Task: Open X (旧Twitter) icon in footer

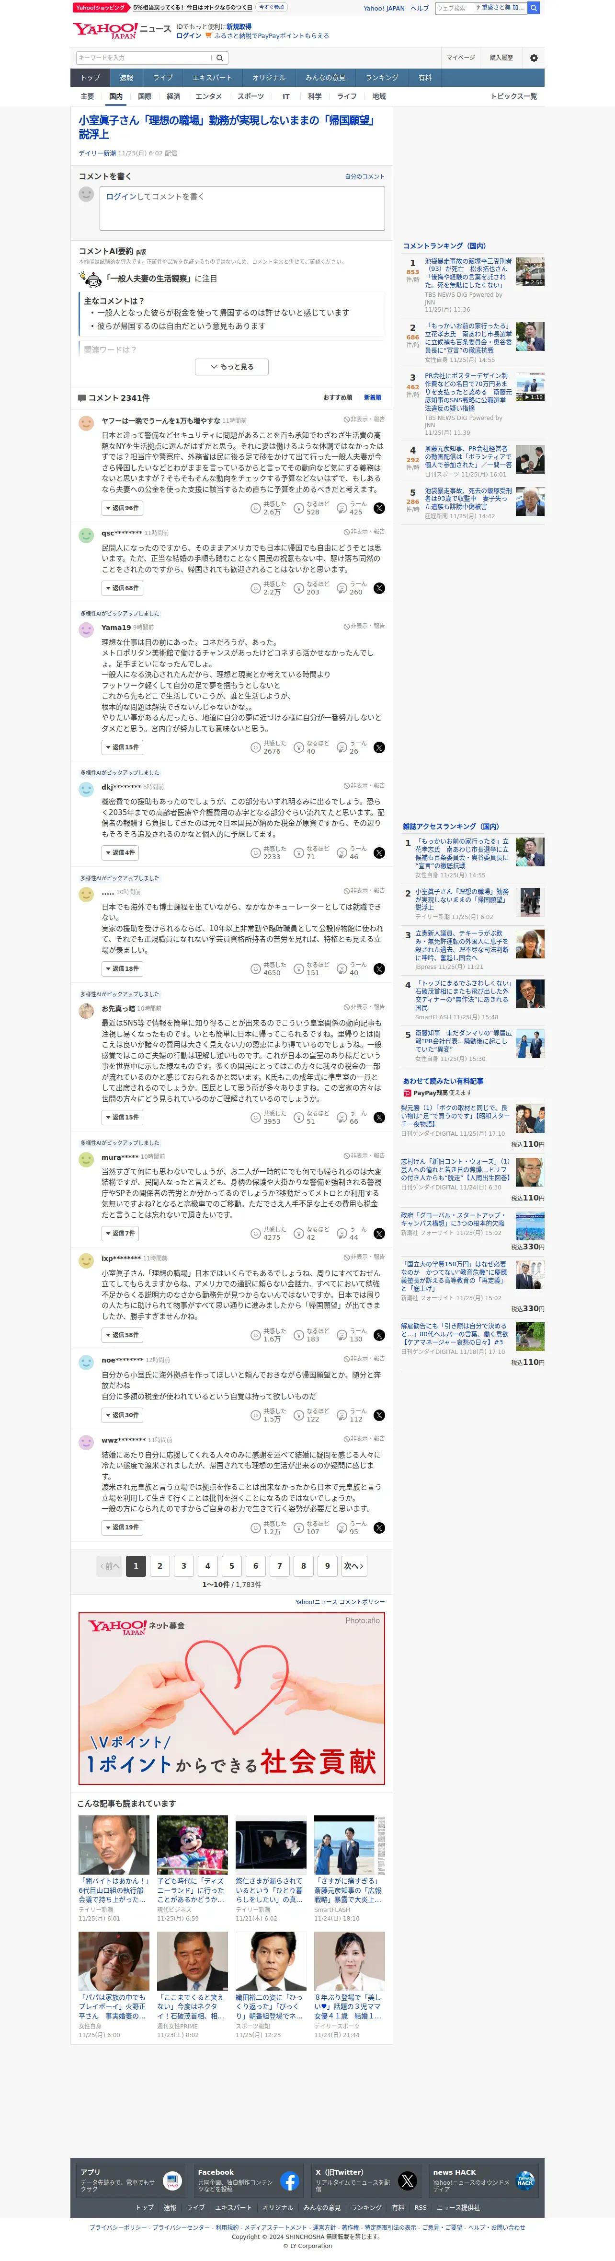Action: [407, 2180]
